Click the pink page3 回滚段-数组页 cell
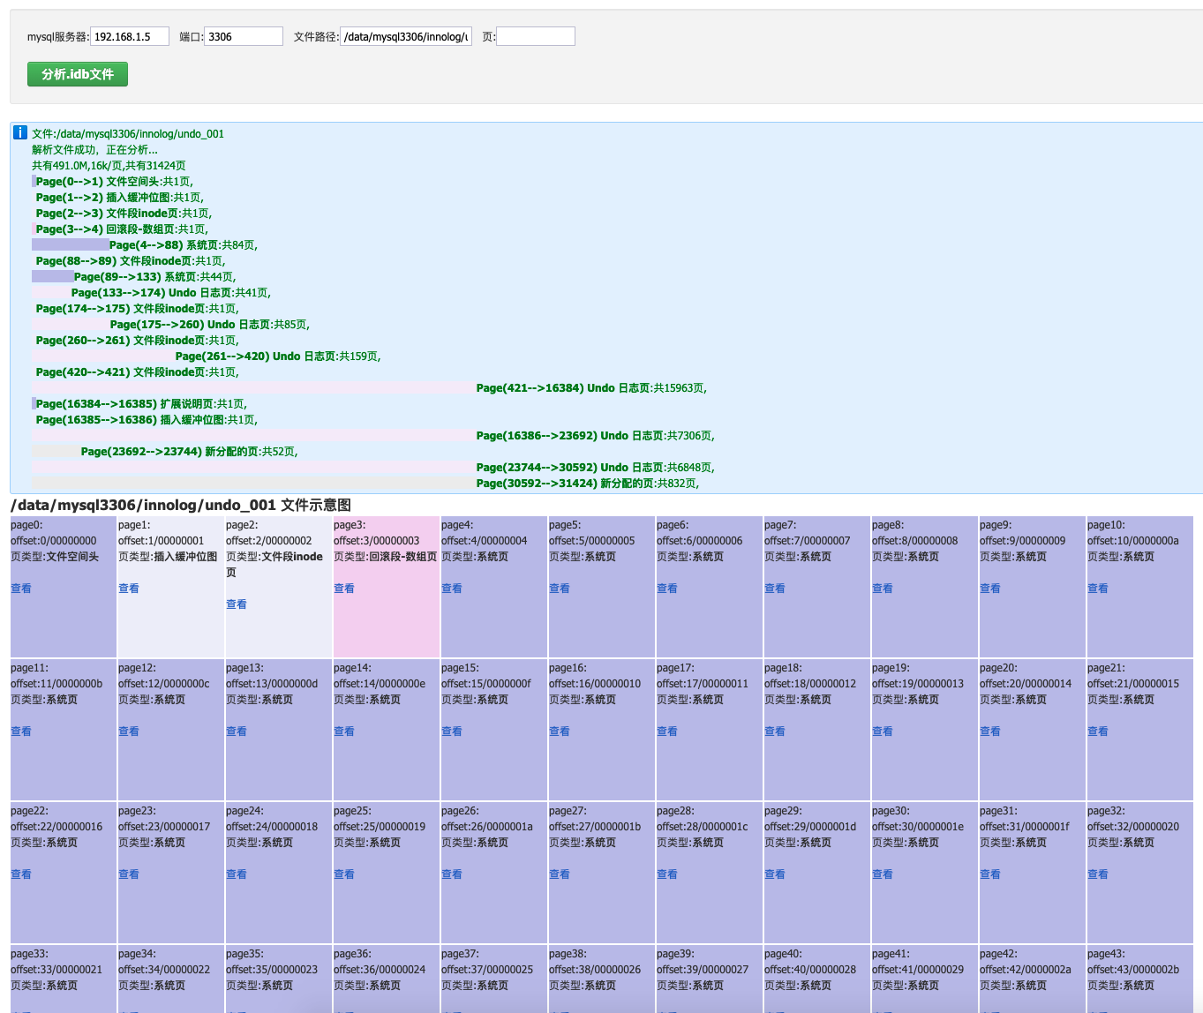 point(386,618)
